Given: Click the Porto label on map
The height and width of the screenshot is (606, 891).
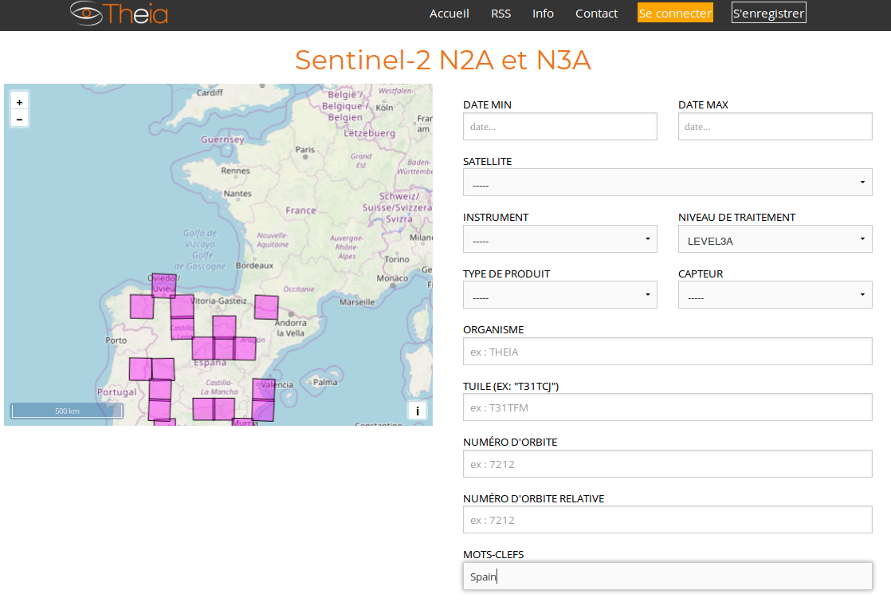Looking at the screenshot, I should (116, 340).
